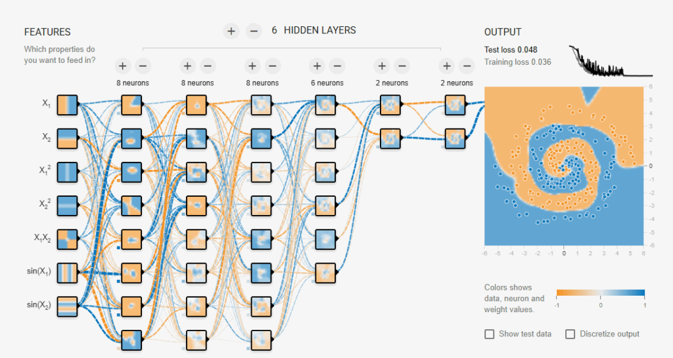
Task: Add a neuron to the 6-neuron layer
Action: click(x=317, y=66)
